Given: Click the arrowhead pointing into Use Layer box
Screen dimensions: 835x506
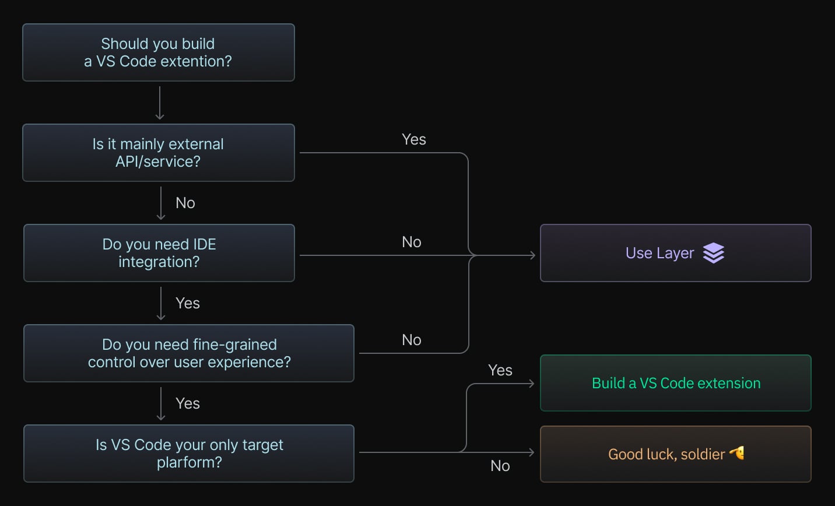Looking at the screenshot, I should (x=531, y=255).
